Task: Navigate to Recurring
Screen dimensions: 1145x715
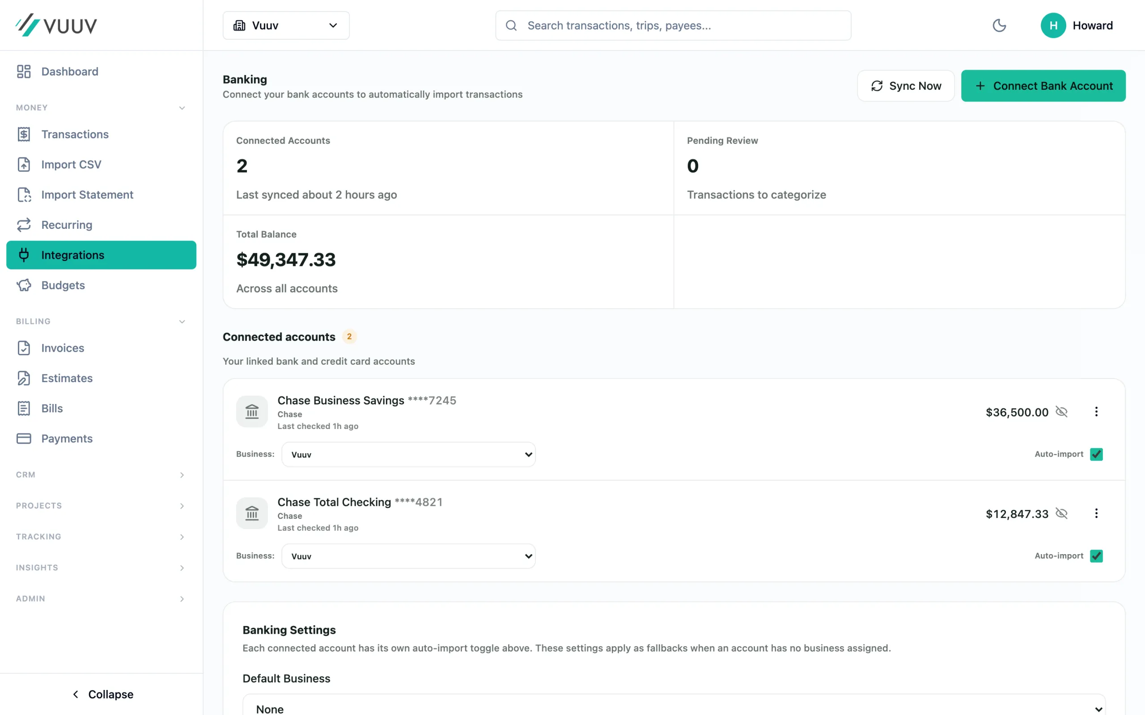Action: click(101, 225)
